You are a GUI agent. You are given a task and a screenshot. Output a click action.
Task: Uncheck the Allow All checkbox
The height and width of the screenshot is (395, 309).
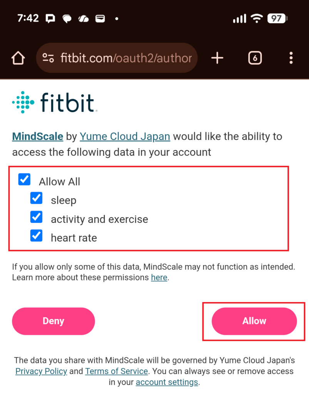pos(24,179)
